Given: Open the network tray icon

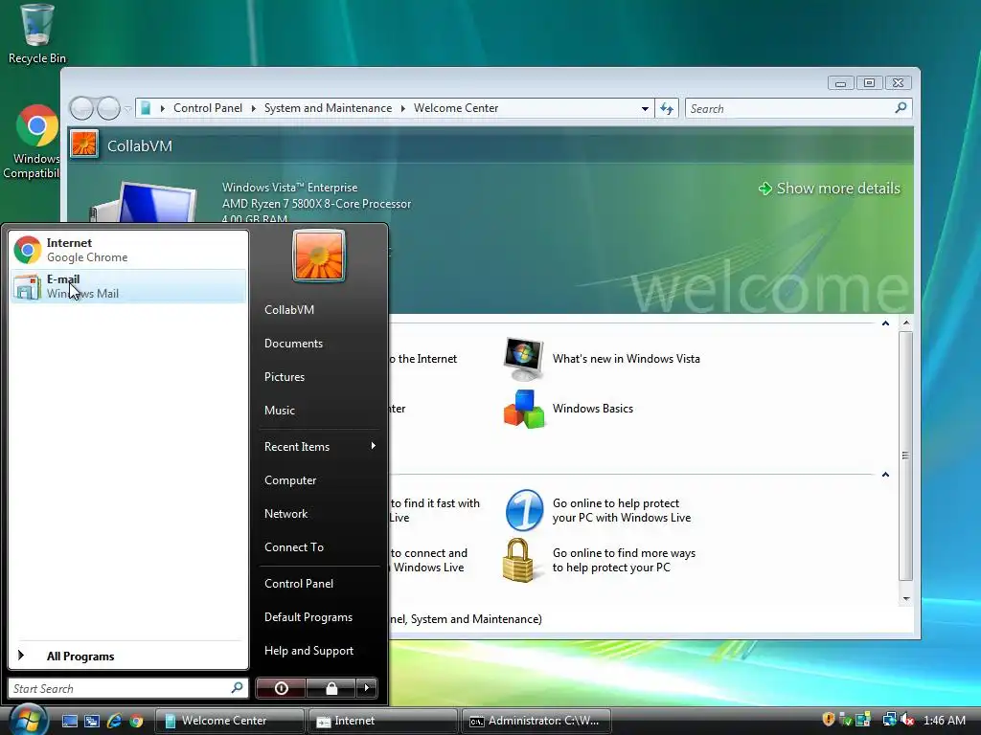Looking at the screenshot, I should [889, 720].
